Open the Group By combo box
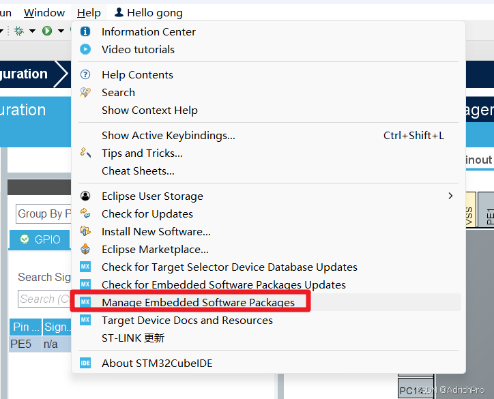 tap(44, 213)
